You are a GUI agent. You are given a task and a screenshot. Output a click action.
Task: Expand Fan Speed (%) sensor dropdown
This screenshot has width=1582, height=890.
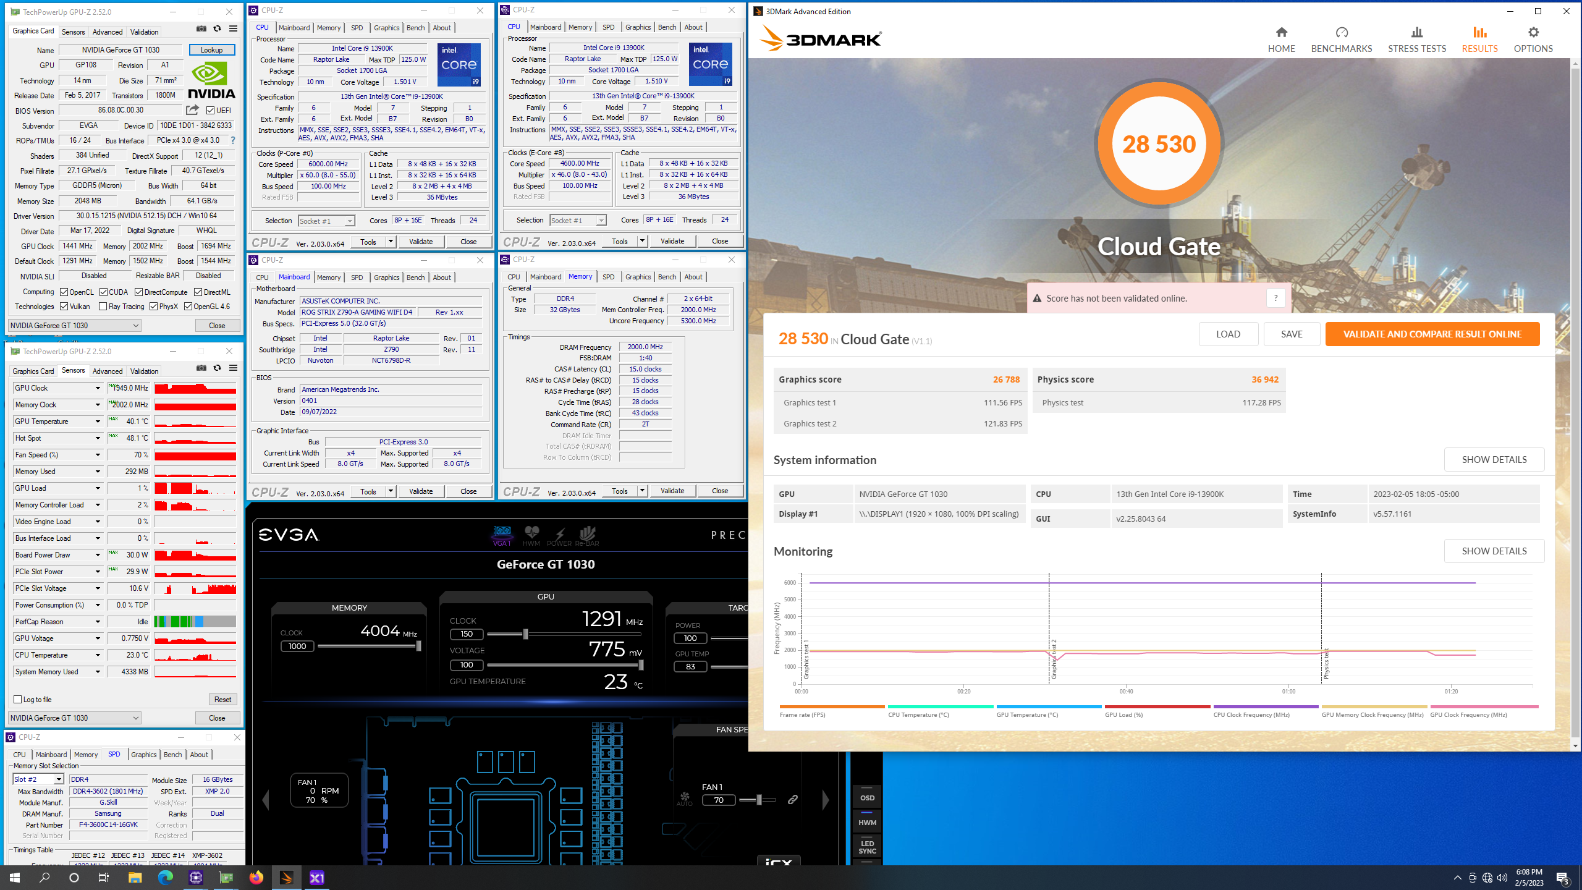pos(98,455)
